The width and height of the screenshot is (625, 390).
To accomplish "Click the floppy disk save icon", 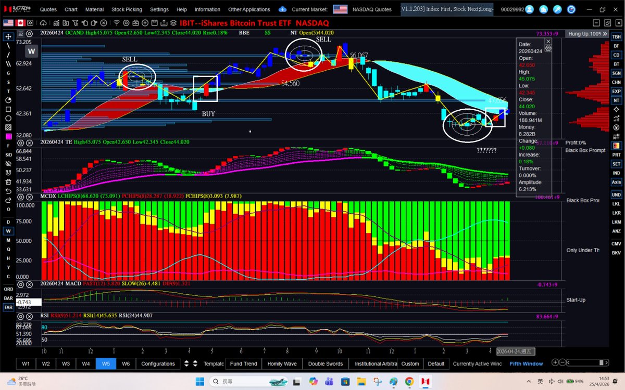I will 154,23.
